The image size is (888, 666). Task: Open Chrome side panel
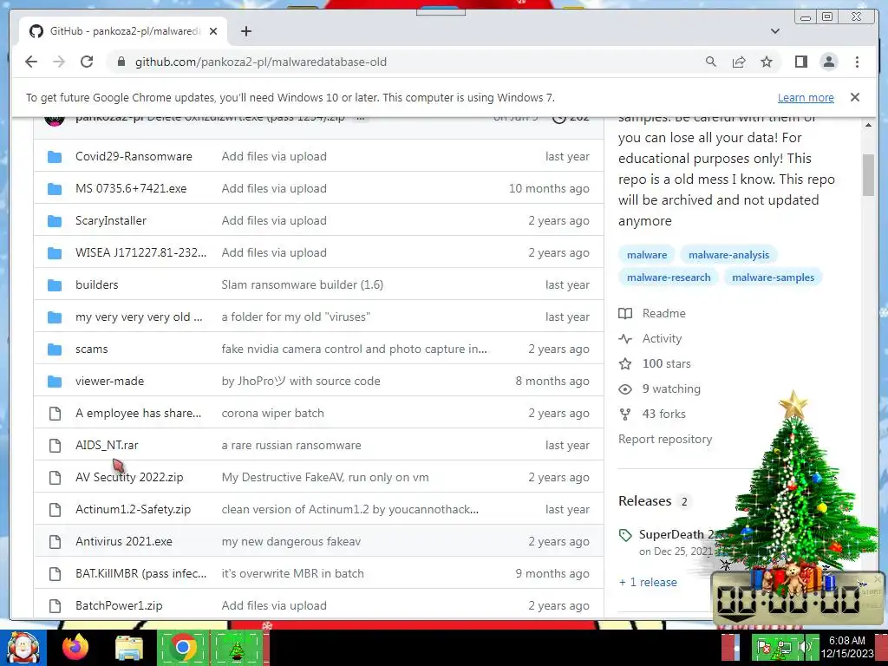[800, 62]
